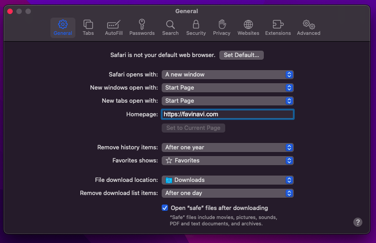
Task: Click "Safari is not your default web browser." text
Action: tap(163, 55)
